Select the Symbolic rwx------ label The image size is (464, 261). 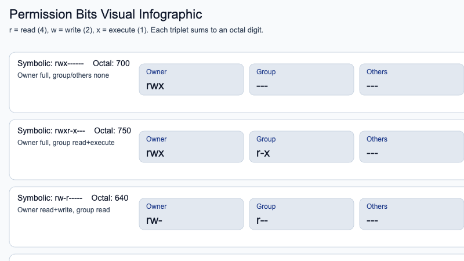pos(51,63)
